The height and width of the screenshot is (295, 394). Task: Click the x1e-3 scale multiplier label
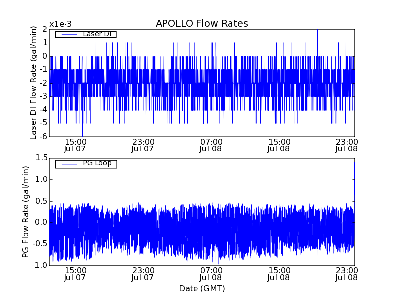pyautogui.click(x=61, y=24)
